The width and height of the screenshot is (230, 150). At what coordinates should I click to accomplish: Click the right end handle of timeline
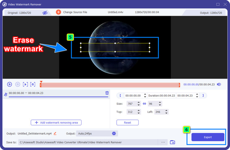coord(179,85)
